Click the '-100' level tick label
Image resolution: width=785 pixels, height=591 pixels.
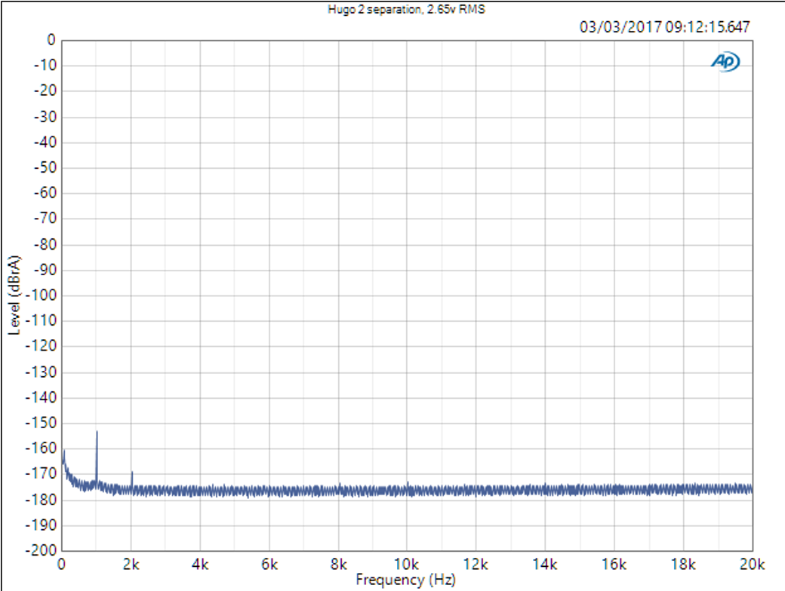click(x=41, y=295)
